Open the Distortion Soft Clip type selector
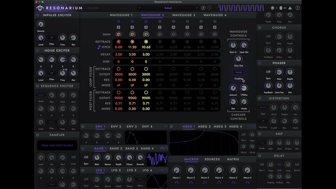This screenshot has height=189, width=336. click(263, 108)
